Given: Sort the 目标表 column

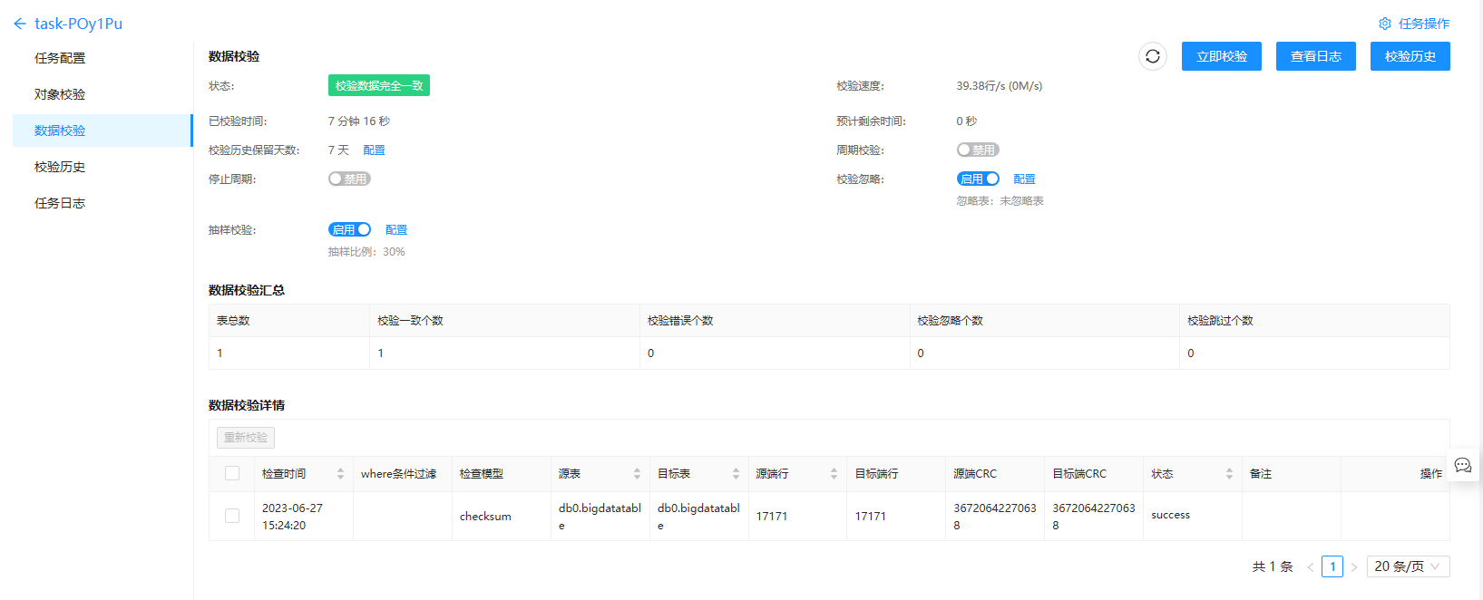Looking at the screenshot, I should (x=736, y=474).
